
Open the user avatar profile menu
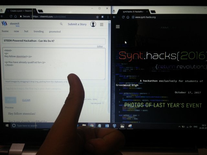(93, 24)
